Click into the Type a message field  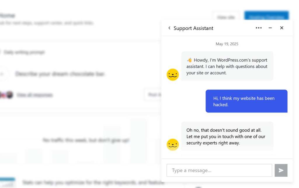219,170
